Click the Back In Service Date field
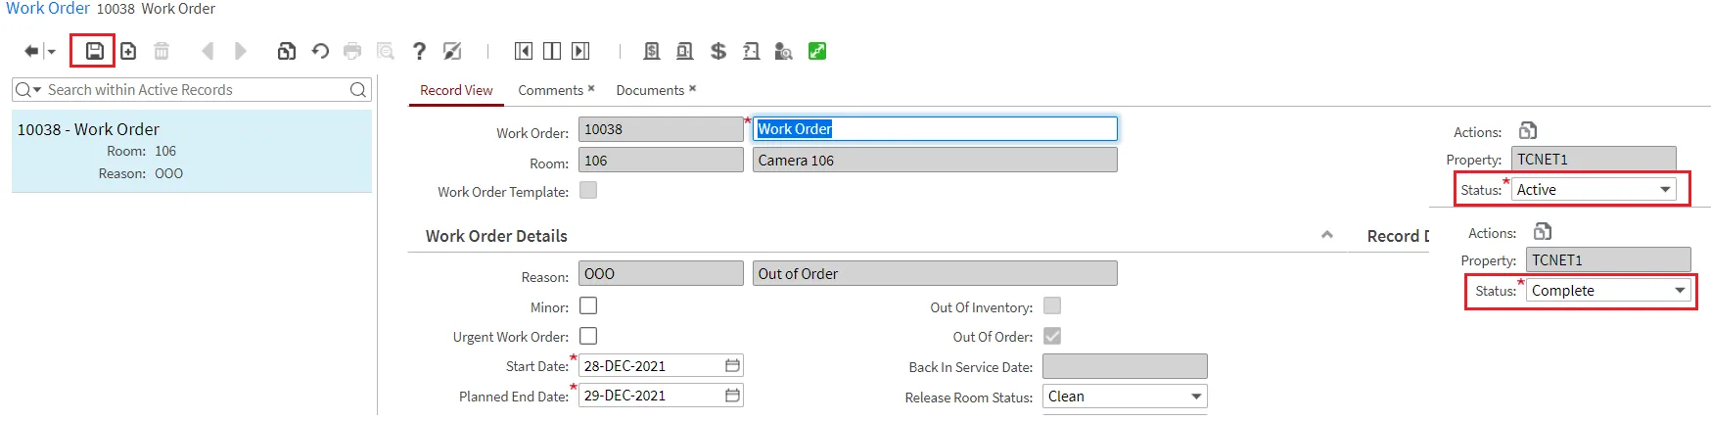Image resolution: width=1711 pixels, height=421 pixels. (1125, 366)
